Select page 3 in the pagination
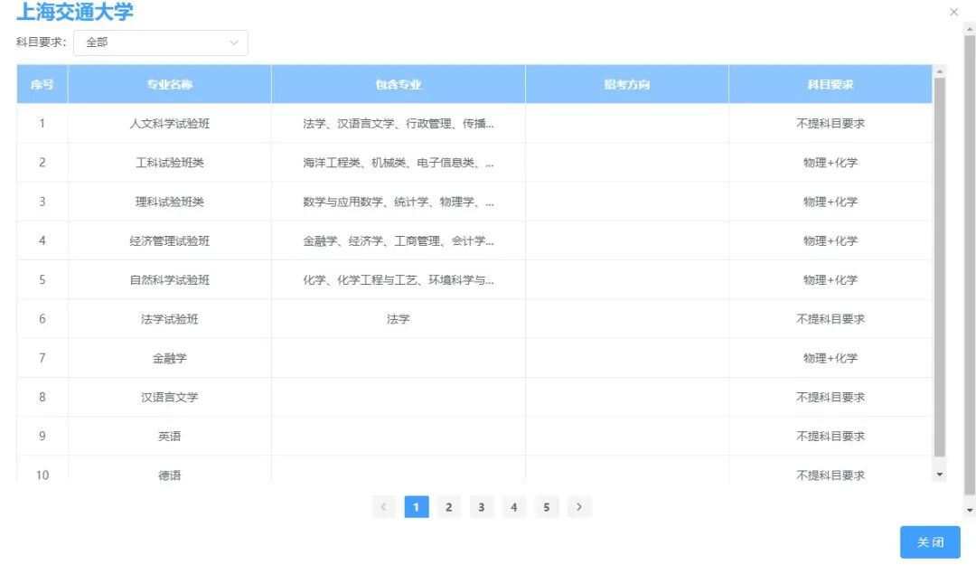This screenshot has height=574, width=976. [481, 507]
